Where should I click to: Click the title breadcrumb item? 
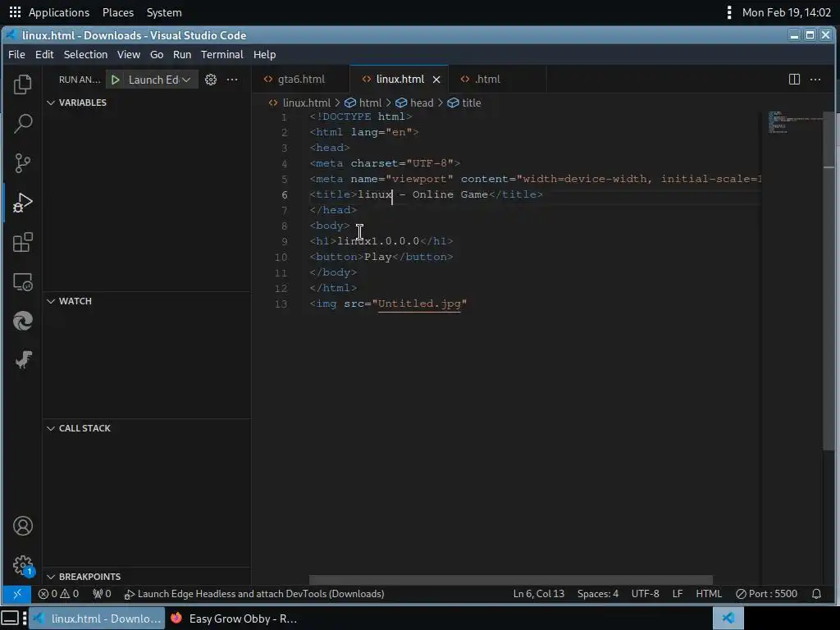pyautogui.click(x=464, y=103)
